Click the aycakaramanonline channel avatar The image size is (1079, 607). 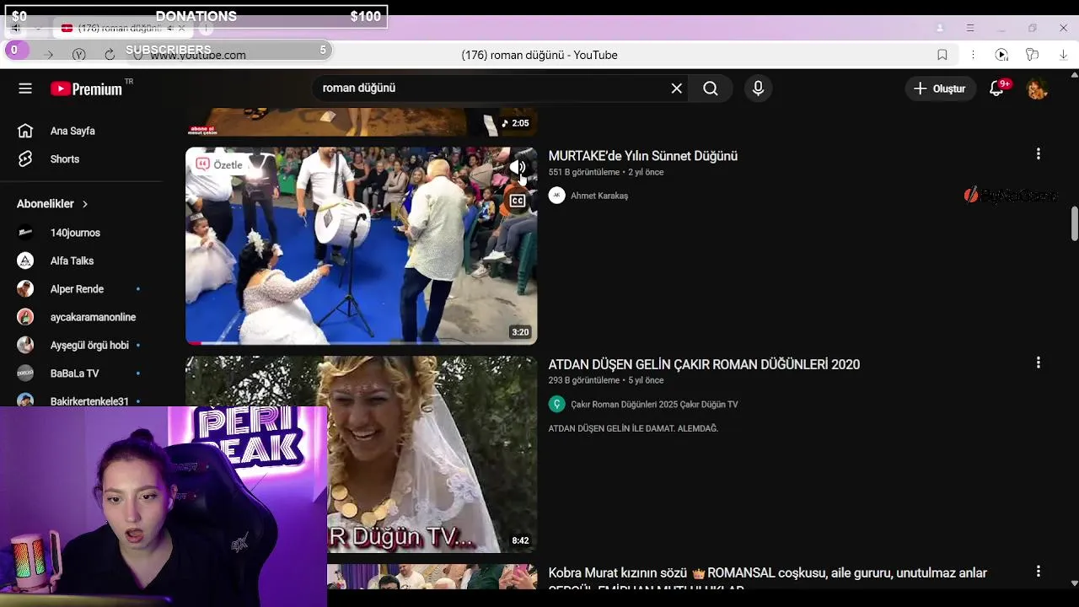[x=25, y=317]
